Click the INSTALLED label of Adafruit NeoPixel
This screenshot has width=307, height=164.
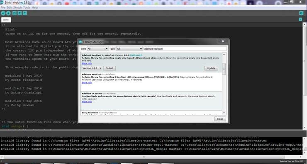point(136,55)
